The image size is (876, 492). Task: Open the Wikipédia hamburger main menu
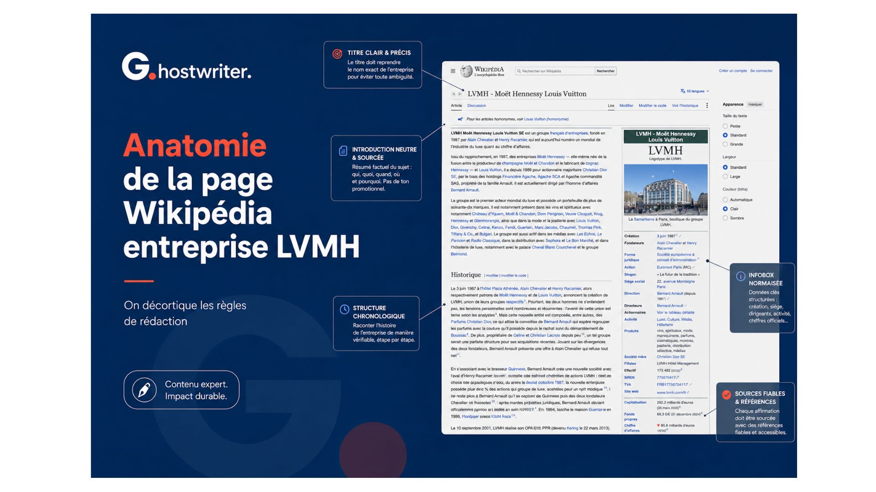453,71
